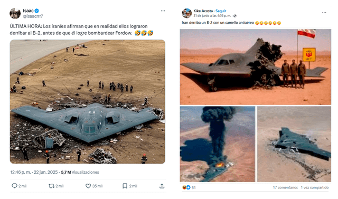Viewport: 338px width, 199px height.
Task: Open the crashed B-2 image in the tweet
Action: tap(87, 102)
